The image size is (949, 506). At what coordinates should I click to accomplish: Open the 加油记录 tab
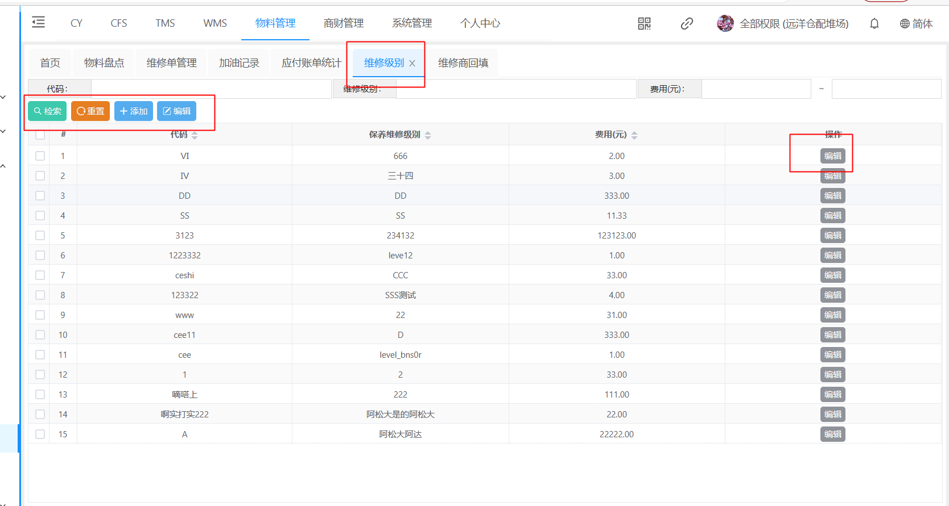pos(239,63)
